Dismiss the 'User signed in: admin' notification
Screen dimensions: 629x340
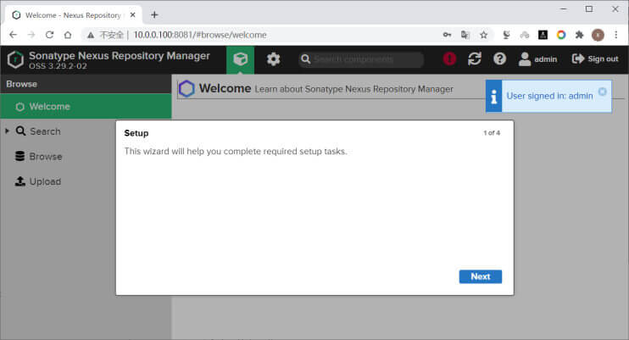[602, 92]
